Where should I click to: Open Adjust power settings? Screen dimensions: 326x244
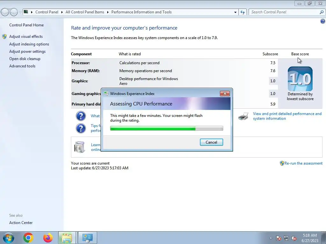(27, 51)
